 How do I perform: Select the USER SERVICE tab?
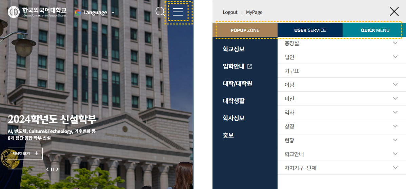pyautogui.click(x=310, y=30)
